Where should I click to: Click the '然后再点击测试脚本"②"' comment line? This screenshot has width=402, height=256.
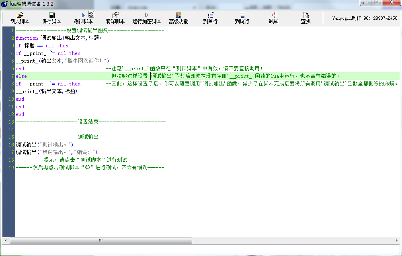tap(90, 167)
